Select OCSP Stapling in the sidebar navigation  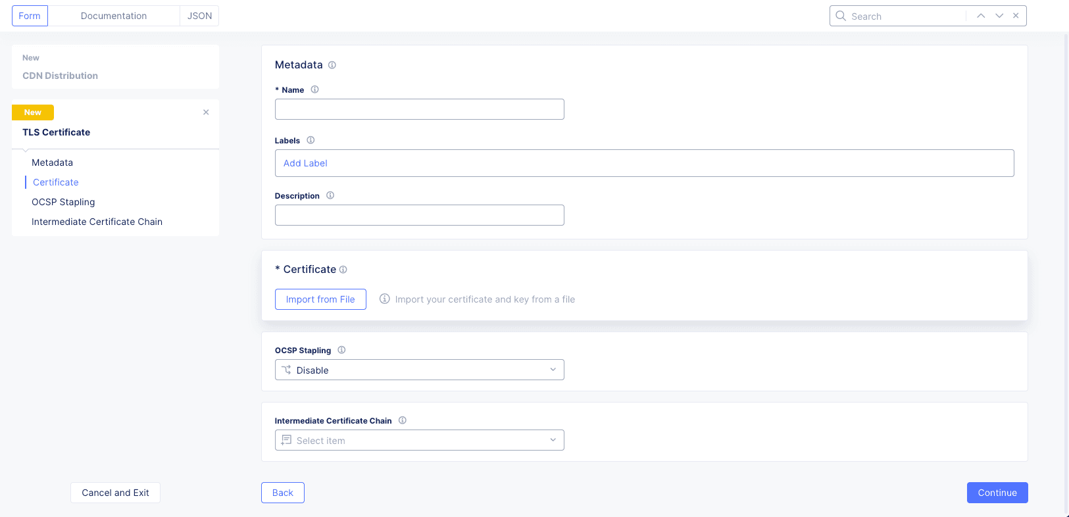pyautogui.click(x=63, y=202)
